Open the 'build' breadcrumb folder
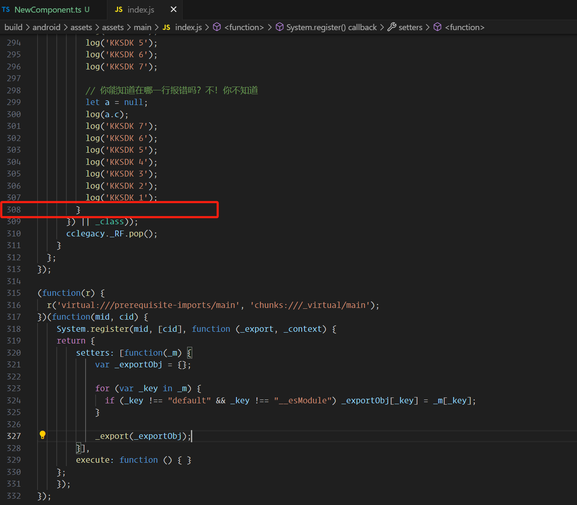Viewport: 577px width, 505px height. (x=13, y=27)
